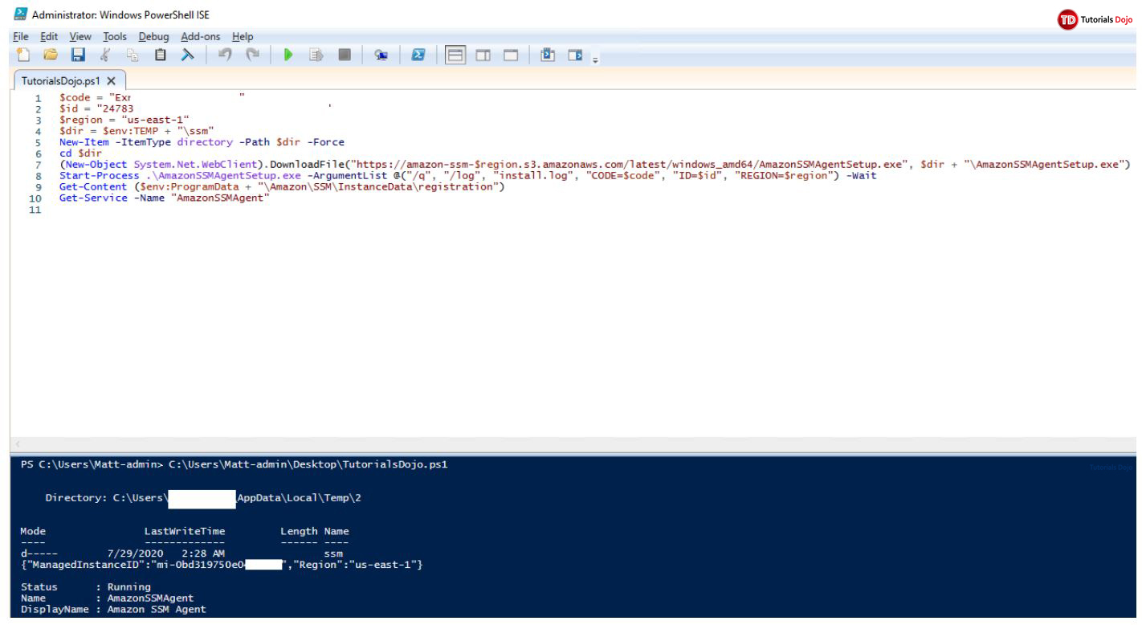Click the console prompt line with TutorialsDojo.ps1 path

(234, 464)
